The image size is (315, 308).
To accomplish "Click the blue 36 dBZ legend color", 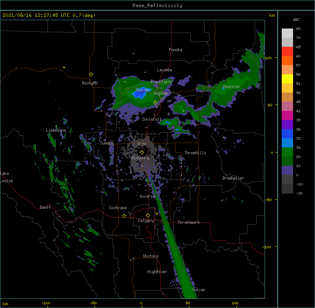I will (287, 134).
